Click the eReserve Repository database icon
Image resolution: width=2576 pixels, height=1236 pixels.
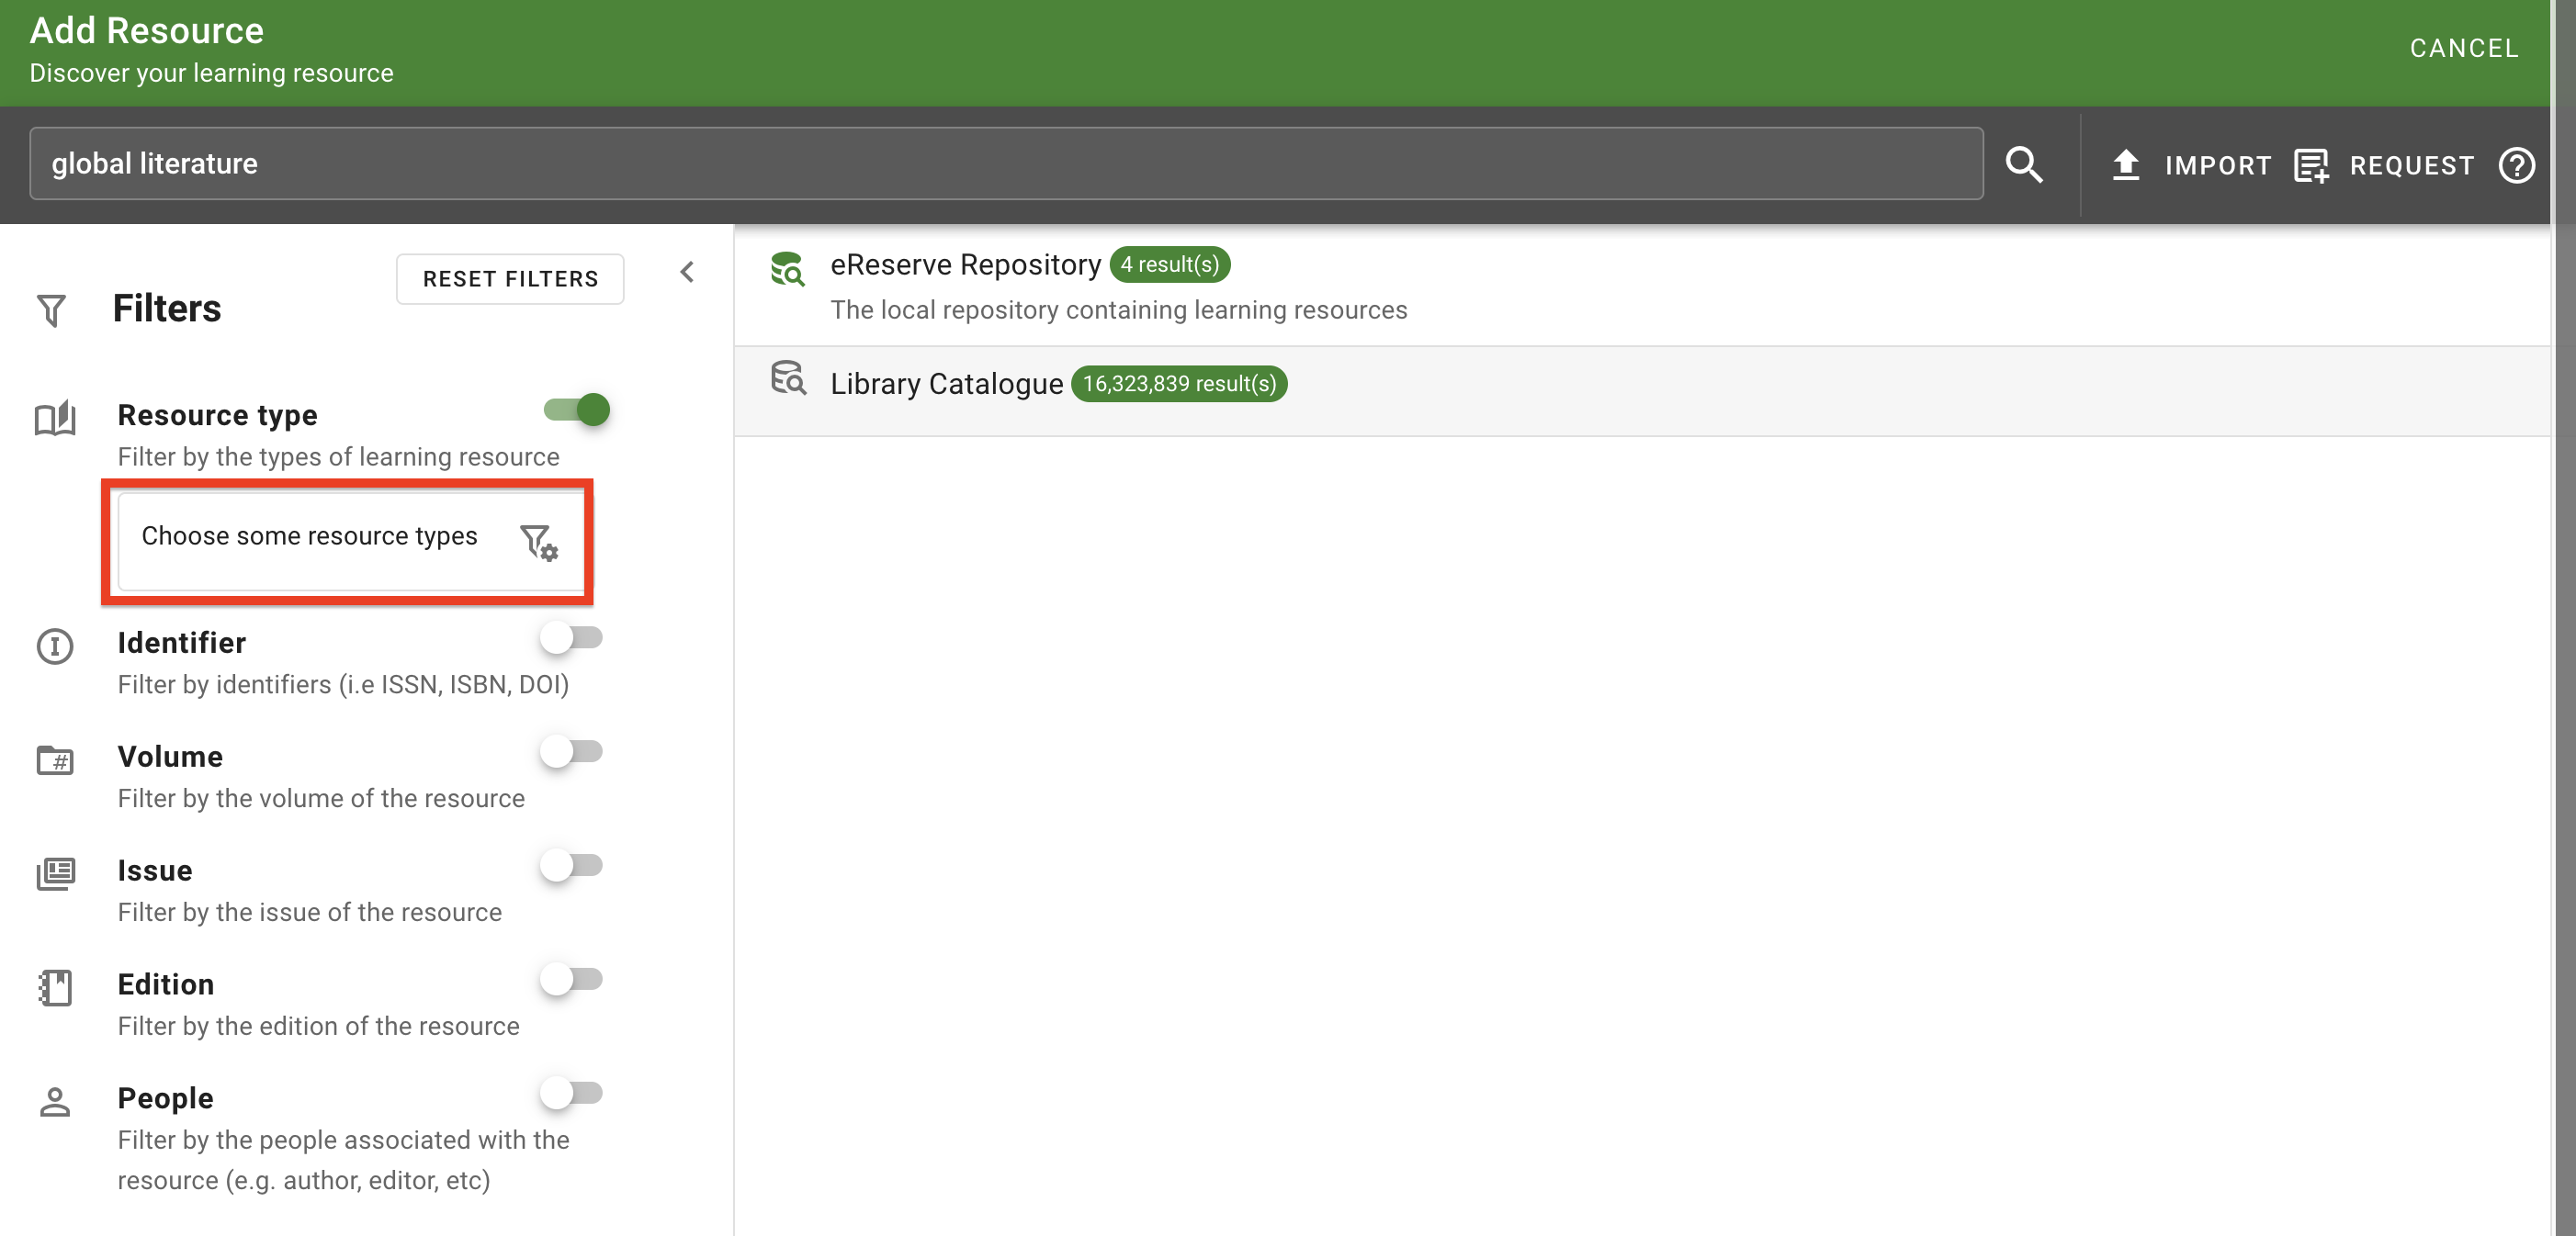pos(787,270)
